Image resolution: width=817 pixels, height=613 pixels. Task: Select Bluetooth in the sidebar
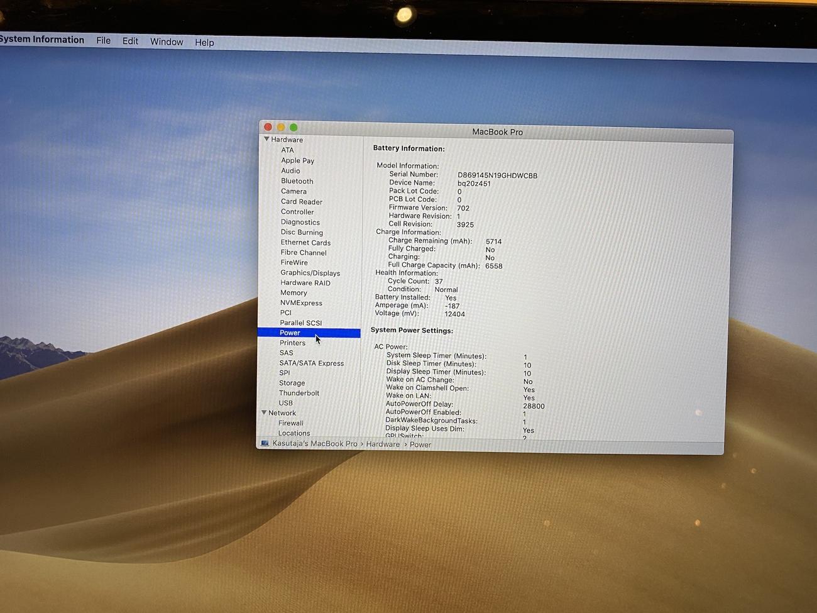297,181
